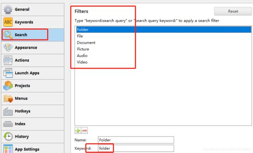Select the Search magnifier icon
The height and width of the screenshot is (153, 253).
click(8, 35)
